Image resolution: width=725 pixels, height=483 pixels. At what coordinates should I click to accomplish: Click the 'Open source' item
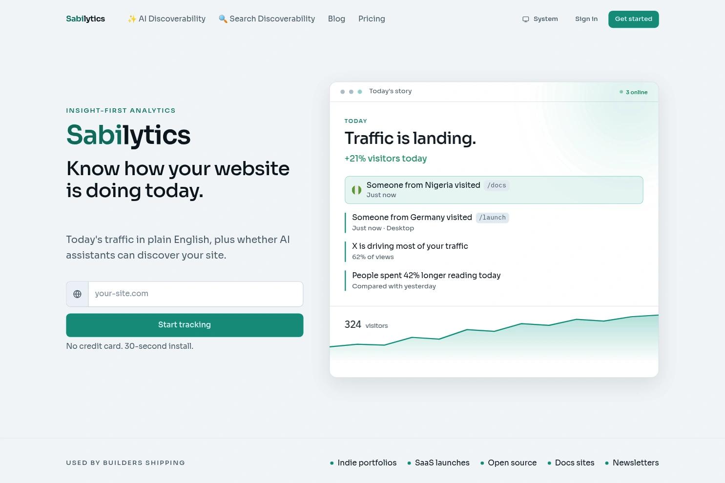pos(509,463)
